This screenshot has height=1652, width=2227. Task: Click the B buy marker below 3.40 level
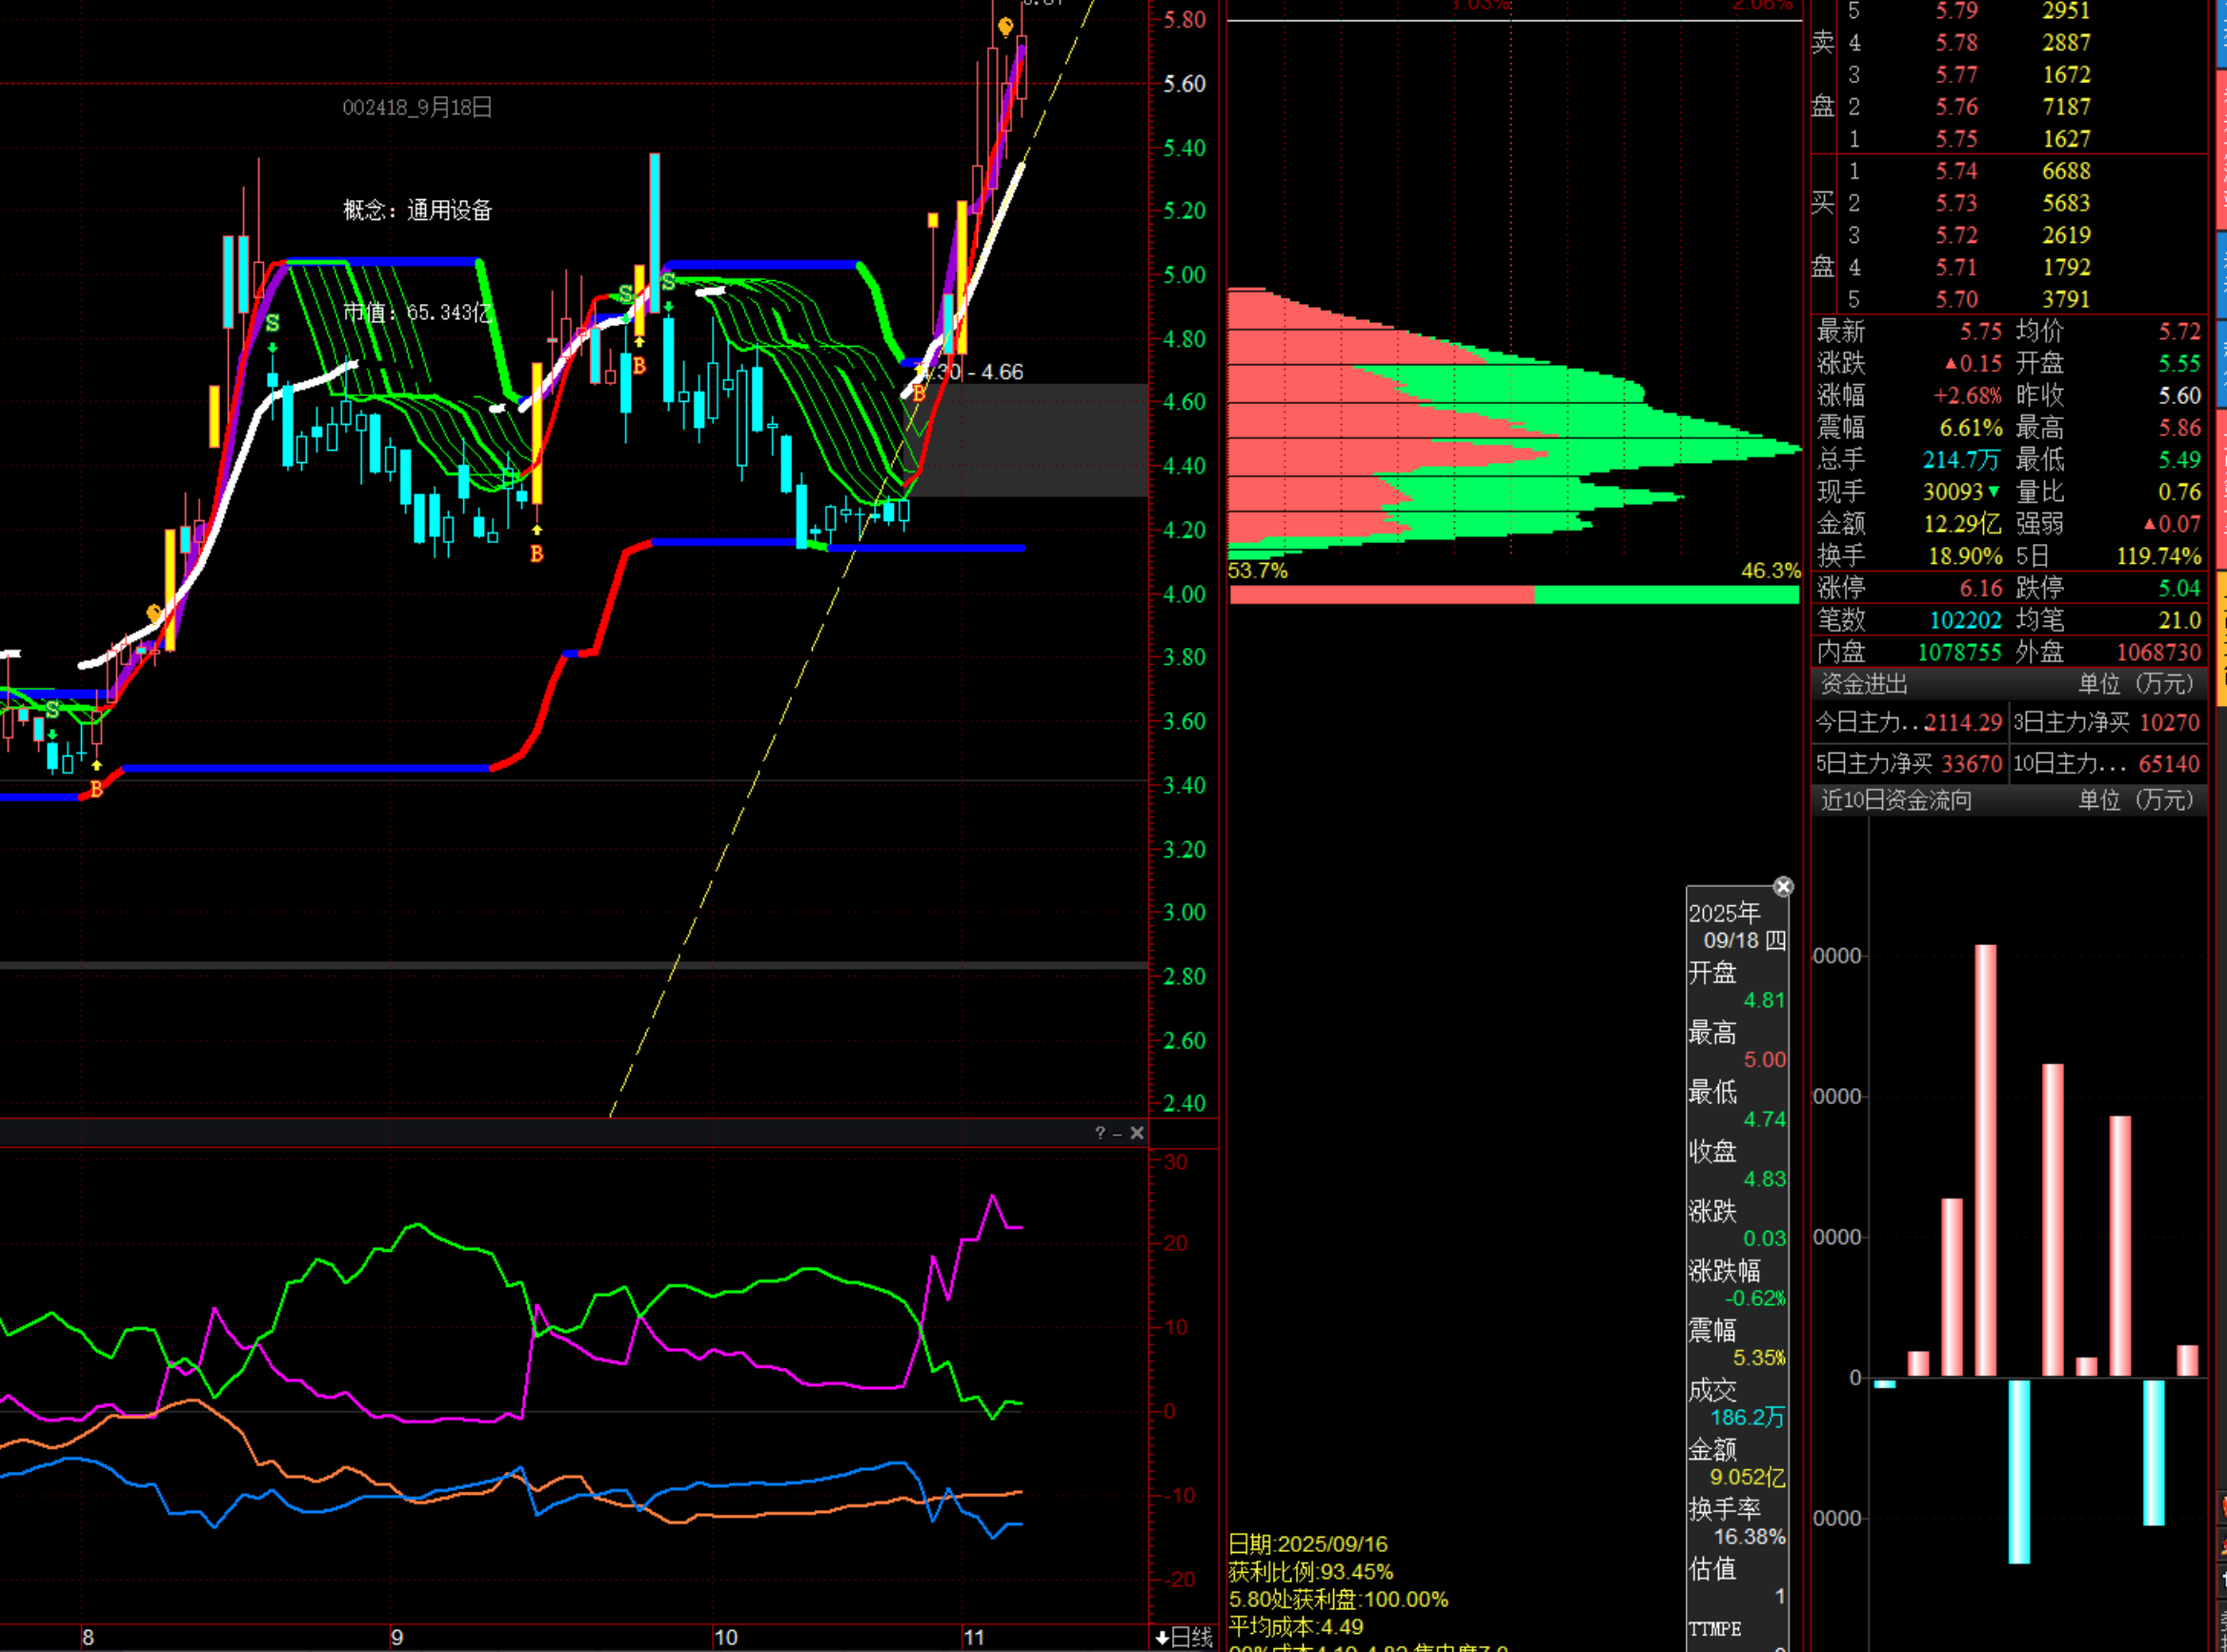[x=96, y=789]
